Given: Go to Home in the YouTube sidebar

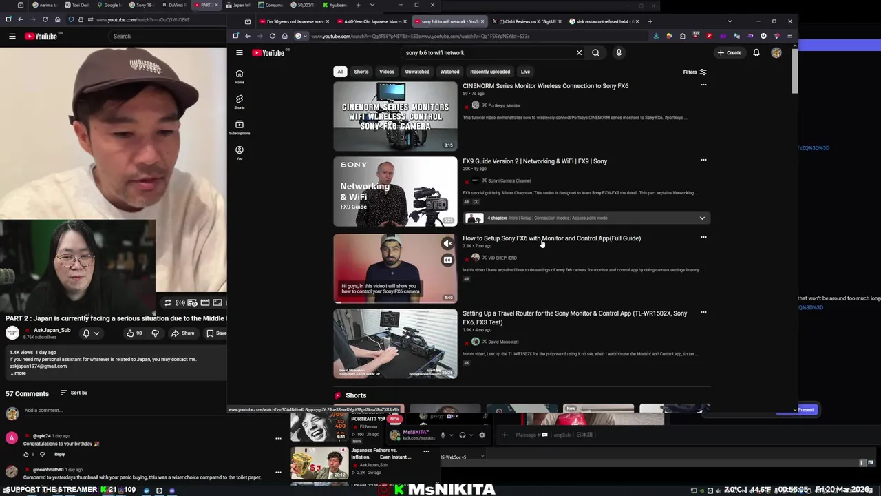Looking at the screenshot, I should coord(240,76).
